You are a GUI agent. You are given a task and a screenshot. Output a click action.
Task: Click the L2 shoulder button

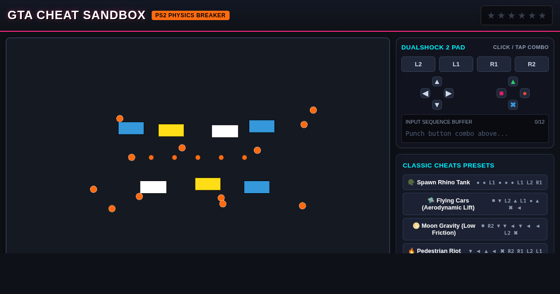pyautogui.click(x=418, y=64)
